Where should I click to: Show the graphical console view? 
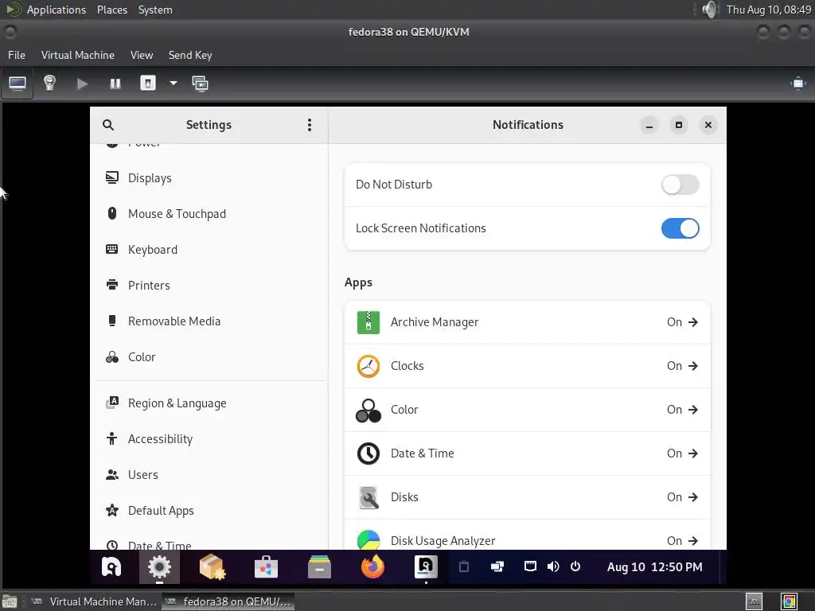pos(18,83)
